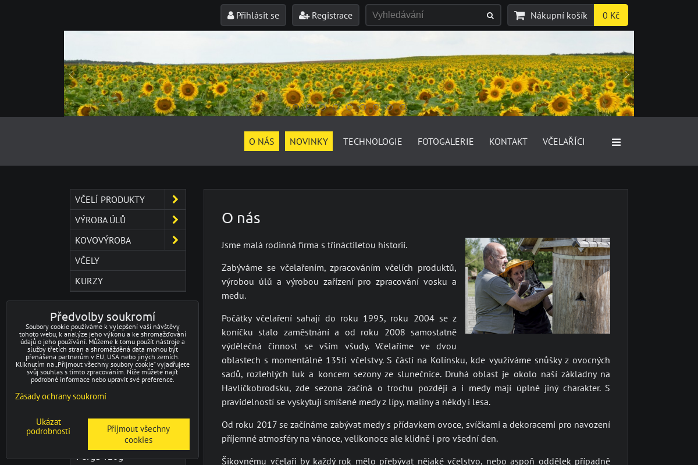This screenshot has width=698, height=465.
Task: Go to the Kontakt page
Action: coord(508,141)
